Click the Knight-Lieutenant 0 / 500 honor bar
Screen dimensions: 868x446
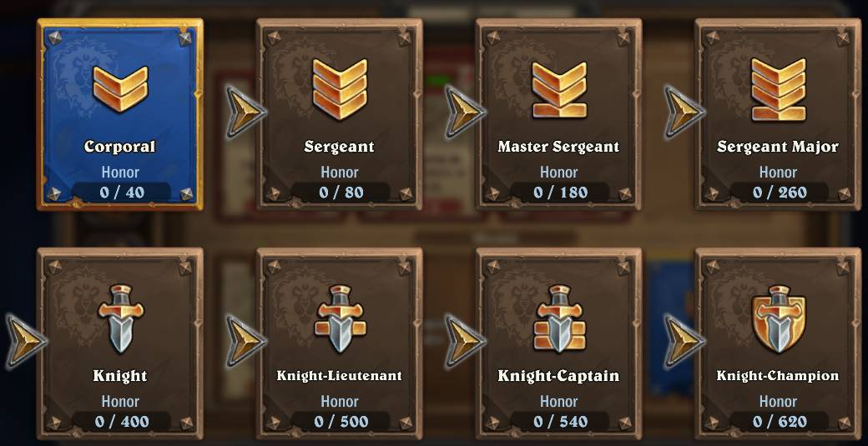[x=340, y=422]
